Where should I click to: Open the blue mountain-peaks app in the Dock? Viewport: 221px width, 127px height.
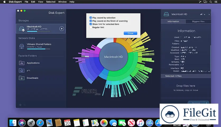point(149,123)
